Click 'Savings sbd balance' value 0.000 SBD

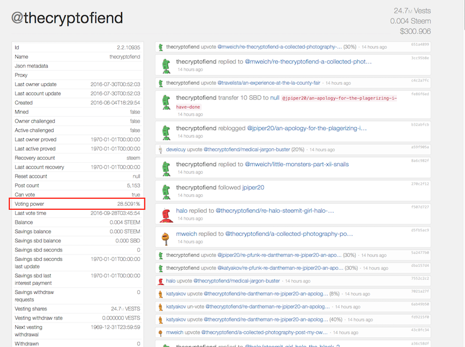coord(128,241)
